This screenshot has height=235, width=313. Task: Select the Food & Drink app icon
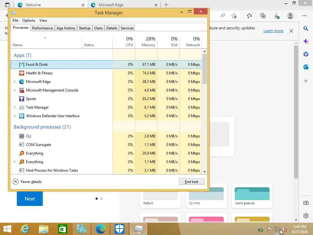(x=22, y=65)
